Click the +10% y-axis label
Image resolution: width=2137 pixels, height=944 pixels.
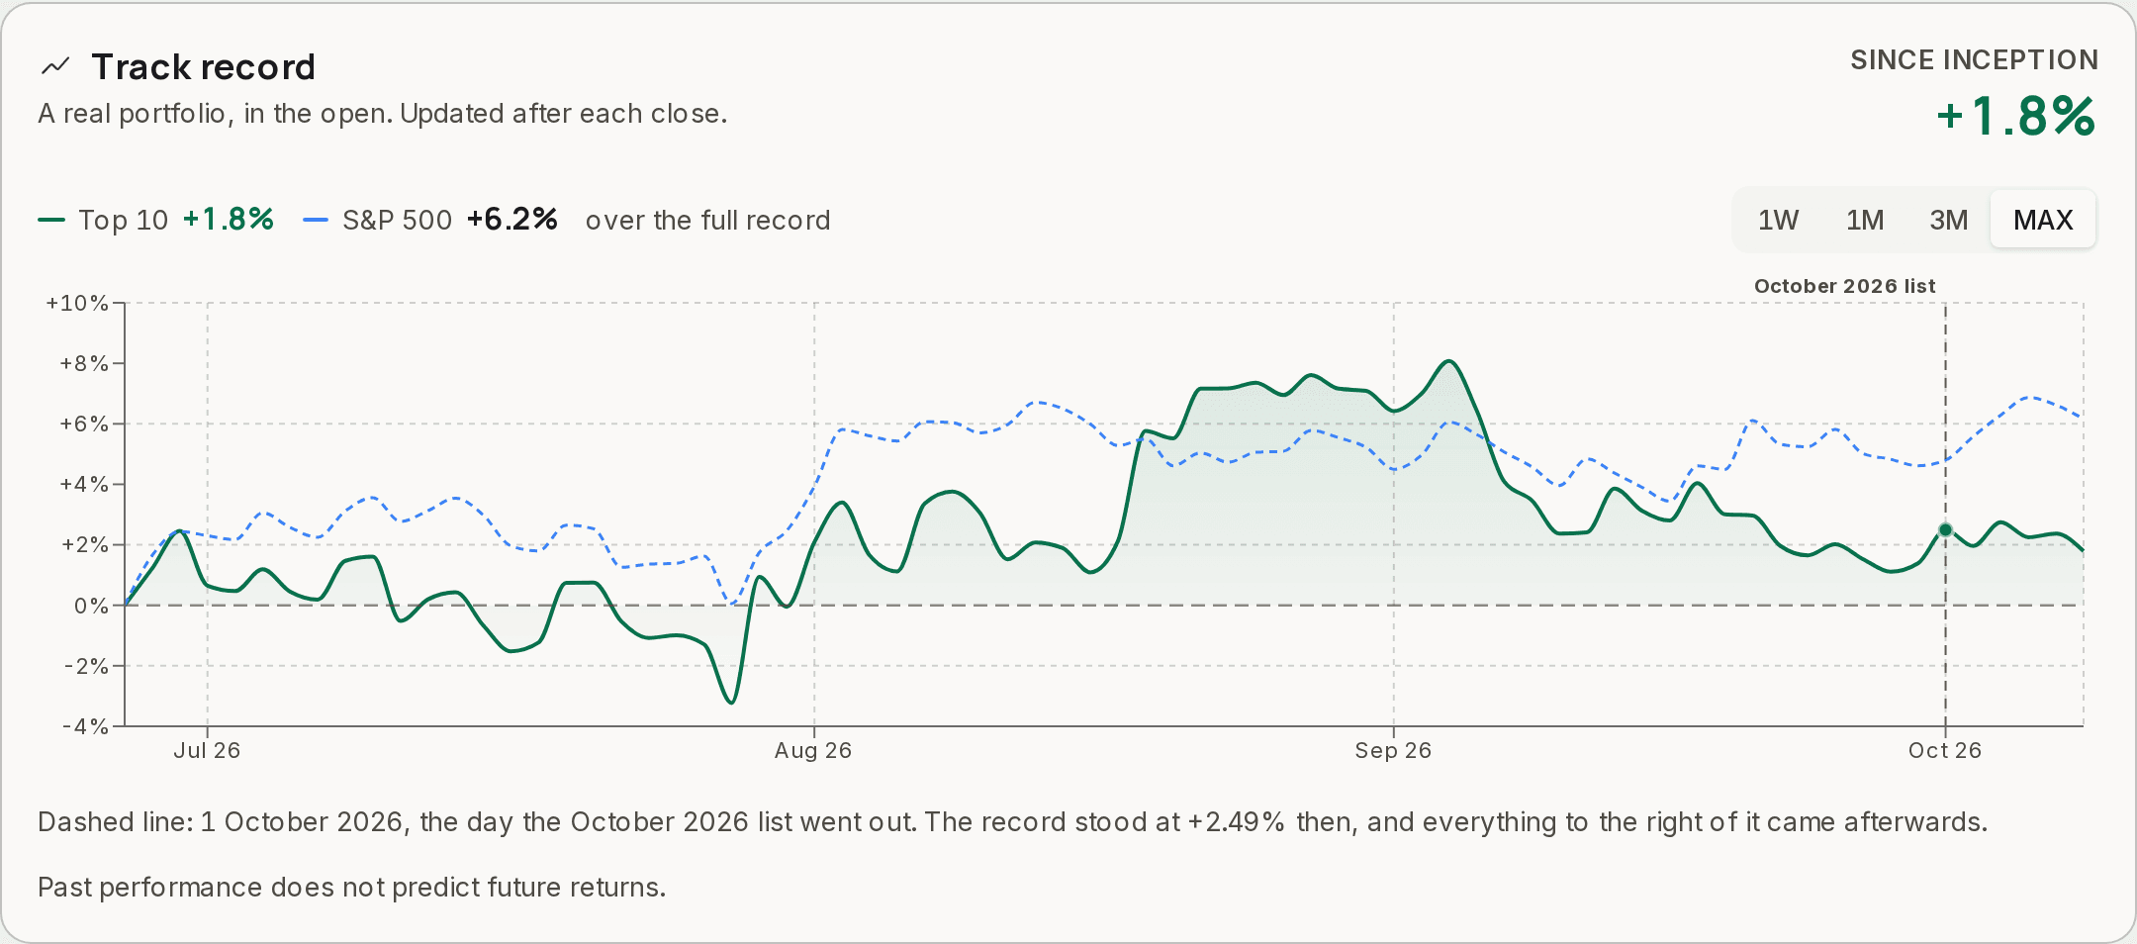point(77,303)
